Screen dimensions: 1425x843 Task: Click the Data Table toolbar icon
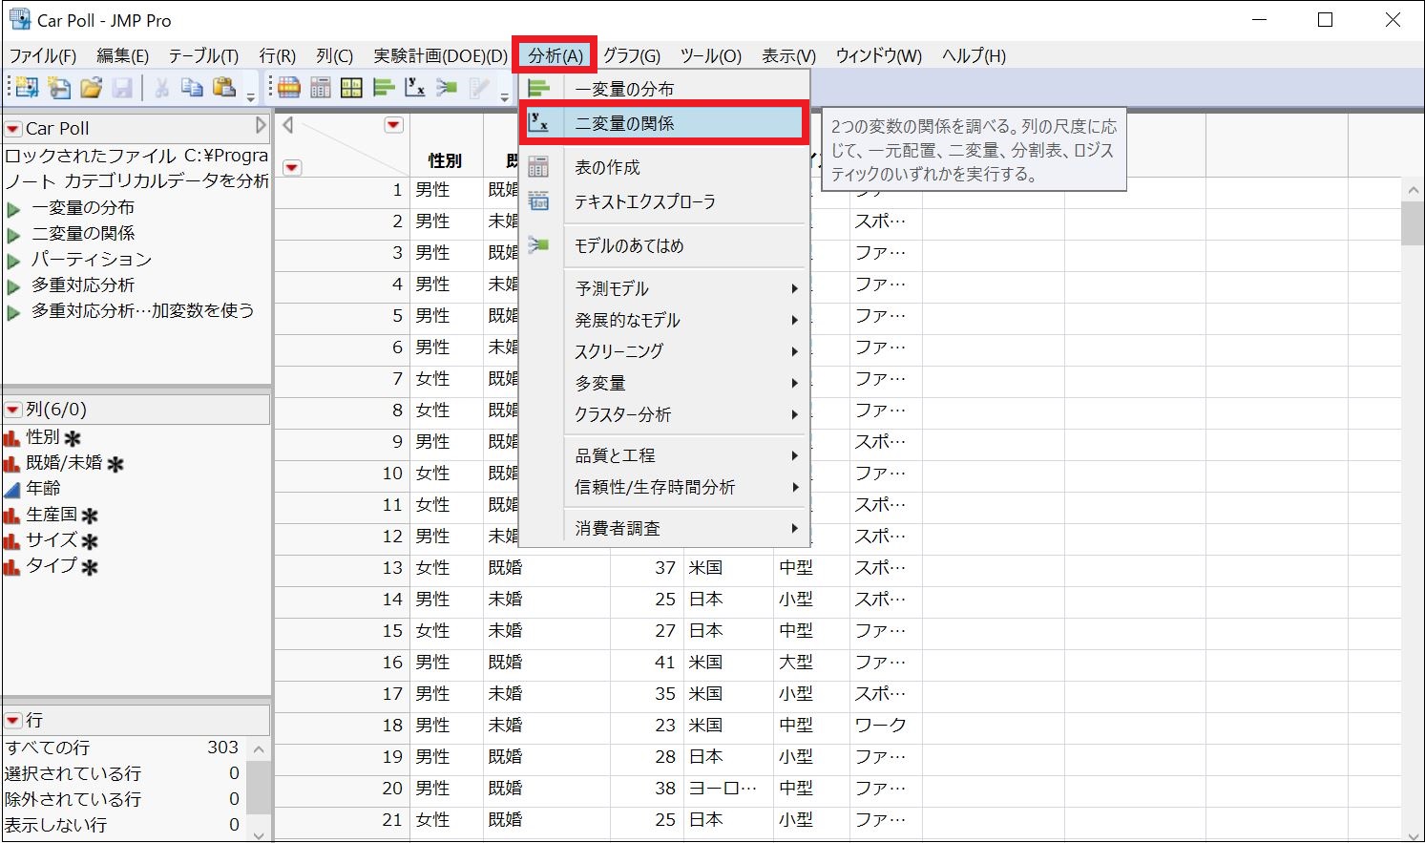[289, 89]
